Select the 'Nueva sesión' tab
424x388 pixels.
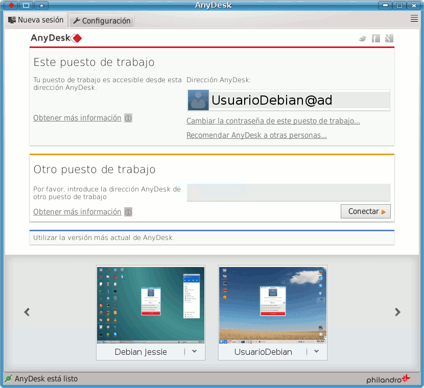point(36,20)
